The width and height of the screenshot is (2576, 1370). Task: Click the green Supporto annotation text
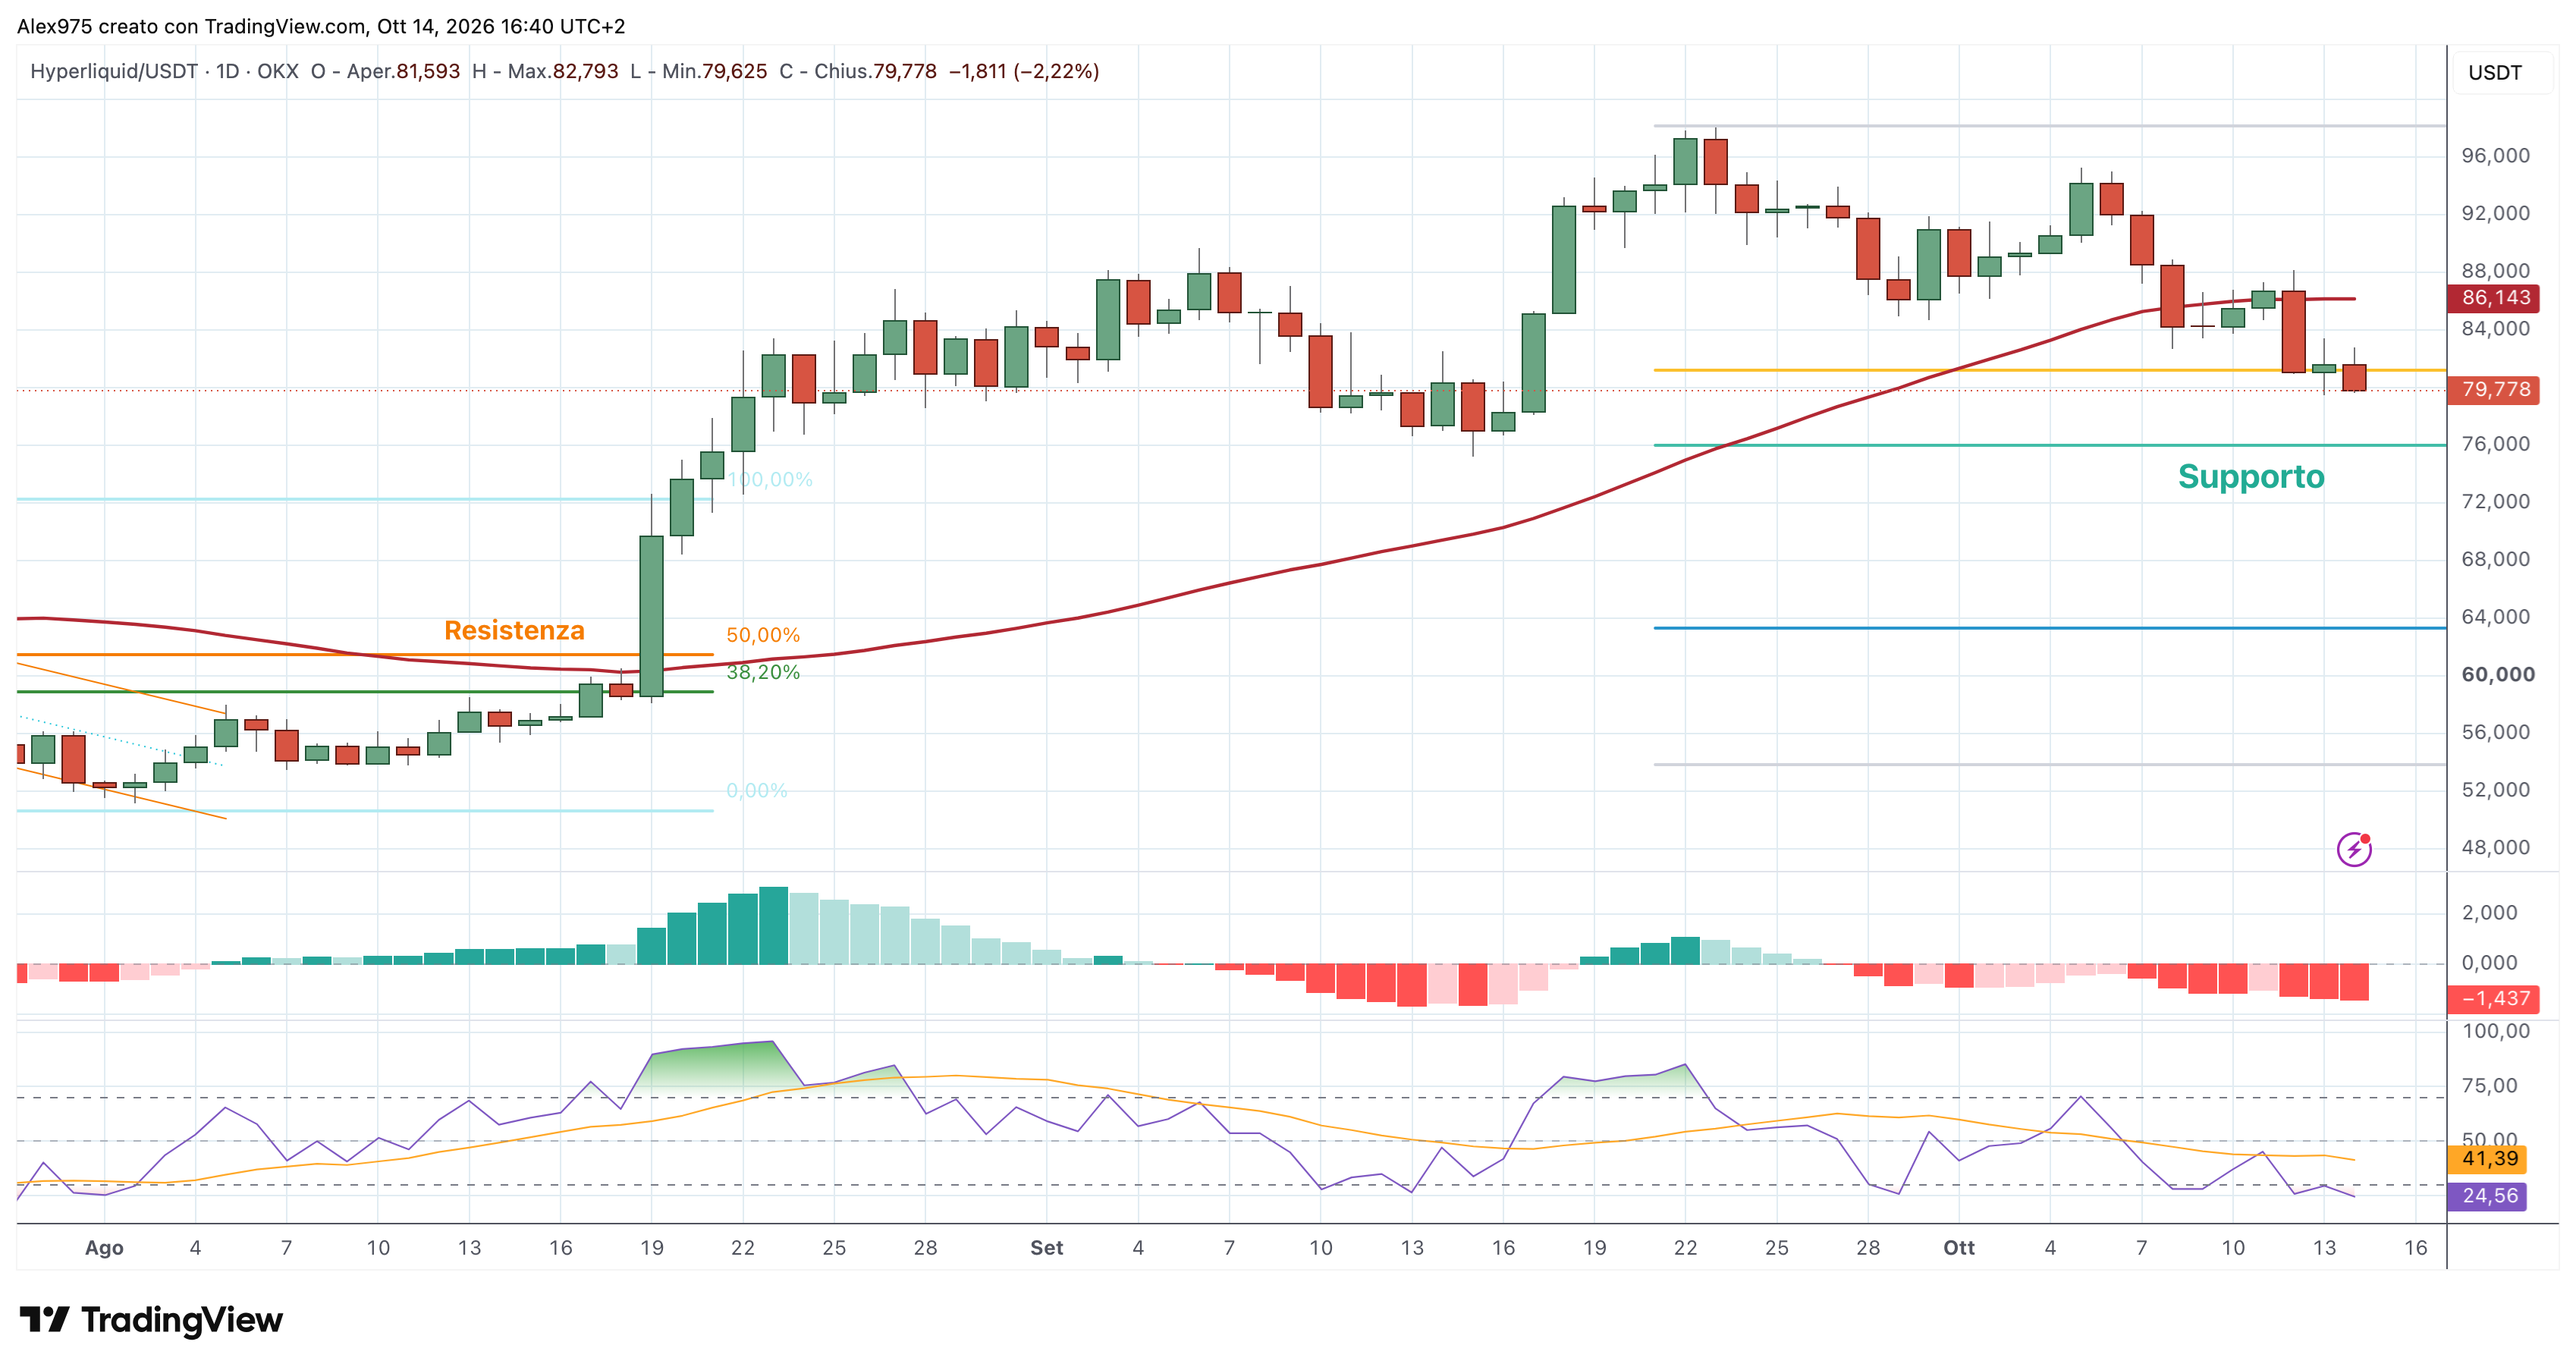[2251, 477]
